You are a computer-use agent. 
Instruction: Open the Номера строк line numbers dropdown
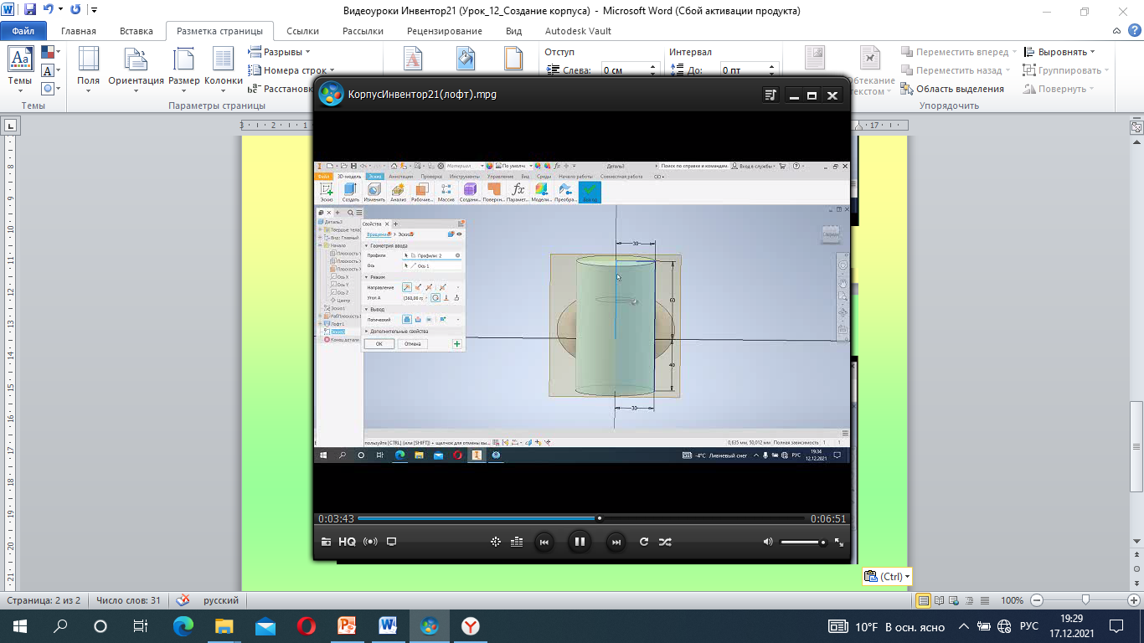(291, 70)
